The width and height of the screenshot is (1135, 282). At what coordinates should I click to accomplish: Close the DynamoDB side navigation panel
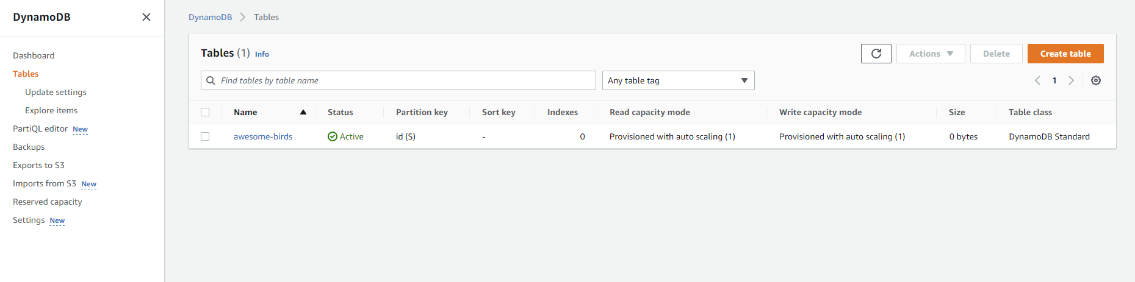146,17
